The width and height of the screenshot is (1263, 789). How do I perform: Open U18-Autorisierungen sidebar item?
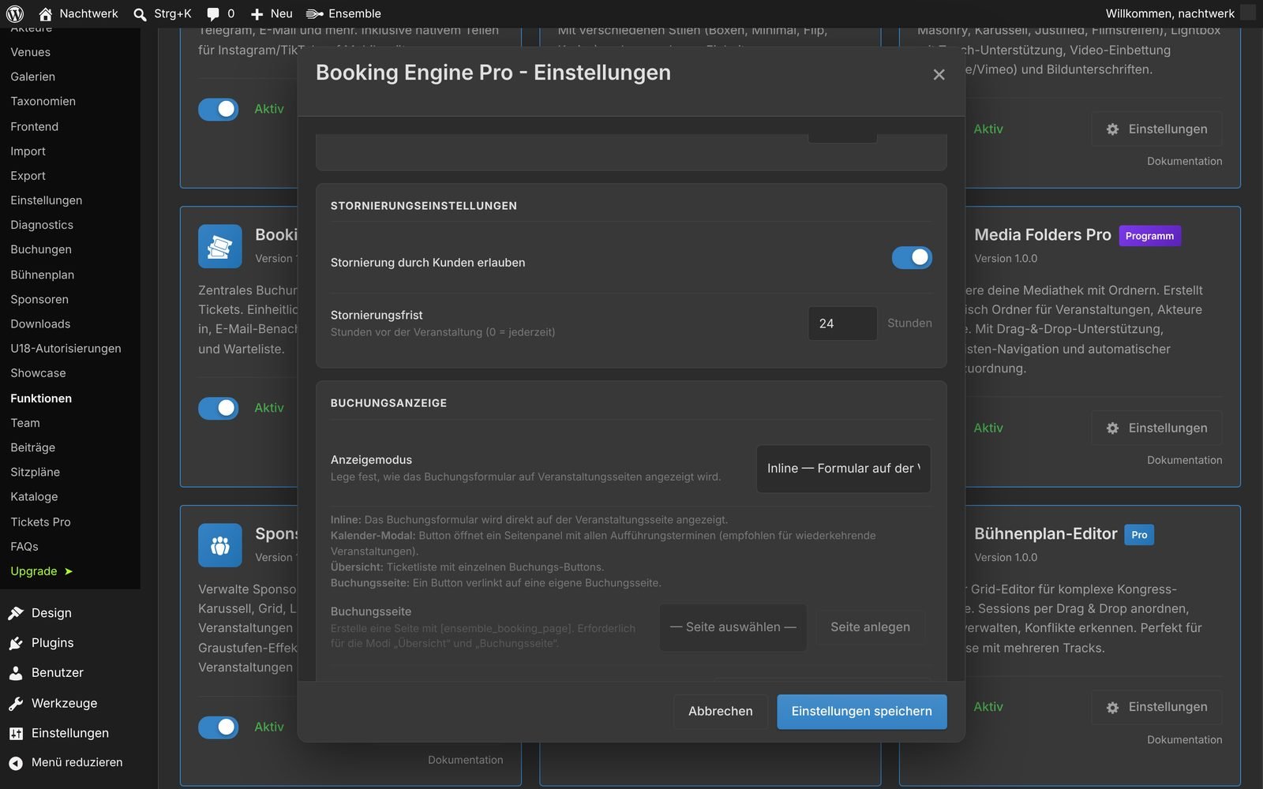pyautogui.click(x=66, y=349)
